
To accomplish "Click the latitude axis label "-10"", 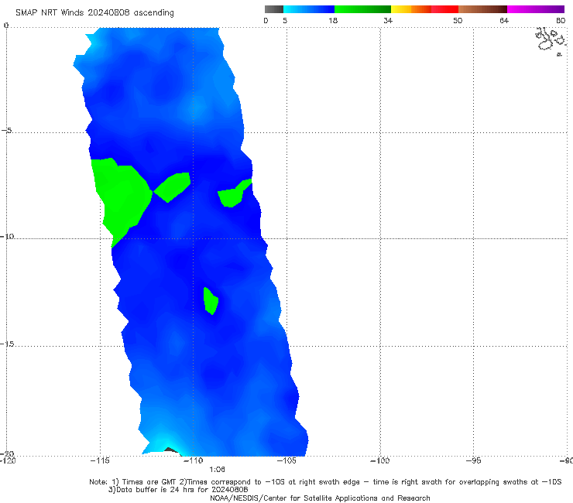I will coord(7,236).
